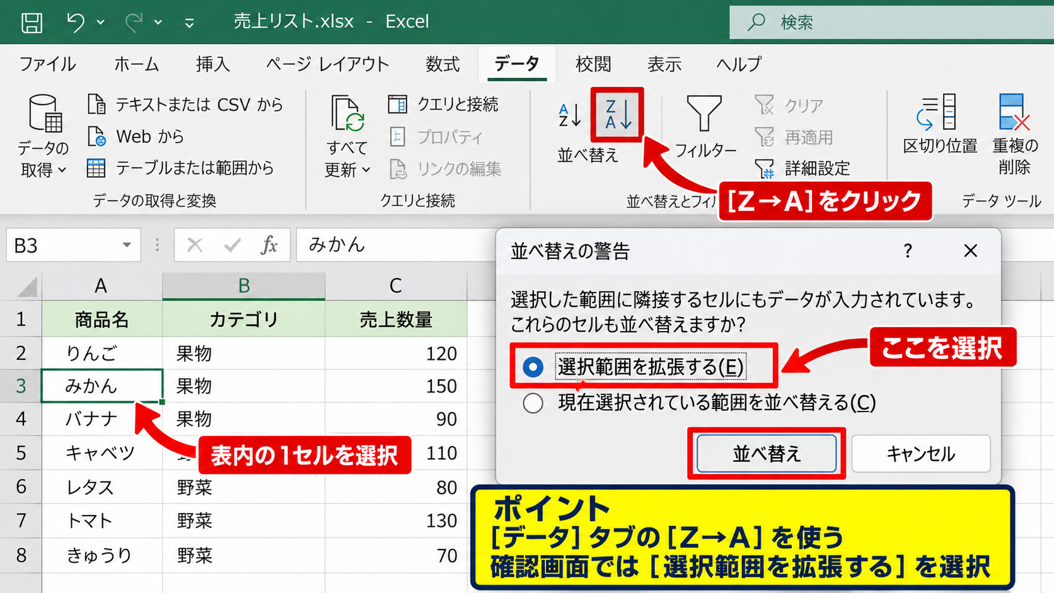This screenshot has width=1054, height=593.
Task: Close the 並べ替えの警告 dialog
Action: 970,251
